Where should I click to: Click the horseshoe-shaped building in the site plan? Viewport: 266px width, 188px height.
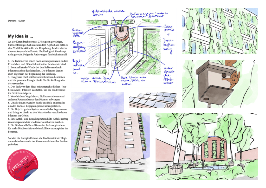tap(121, 33)
